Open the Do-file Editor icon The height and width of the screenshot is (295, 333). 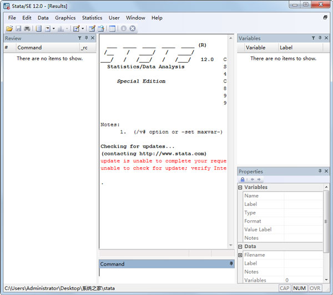click(76, 28)
